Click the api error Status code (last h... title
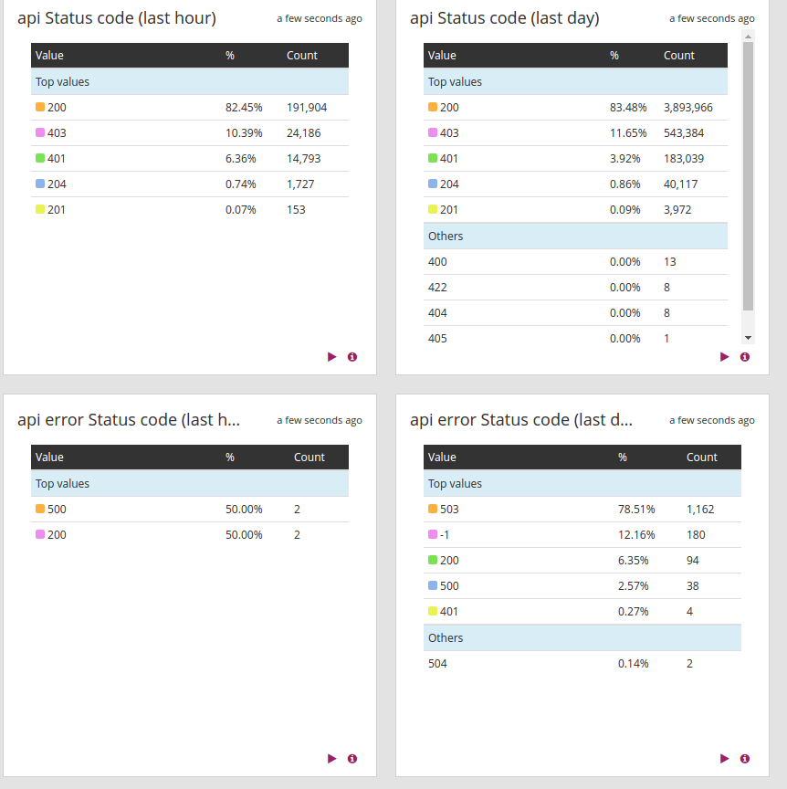Screen dimensions: 787x789 click(x=129, y=420)
